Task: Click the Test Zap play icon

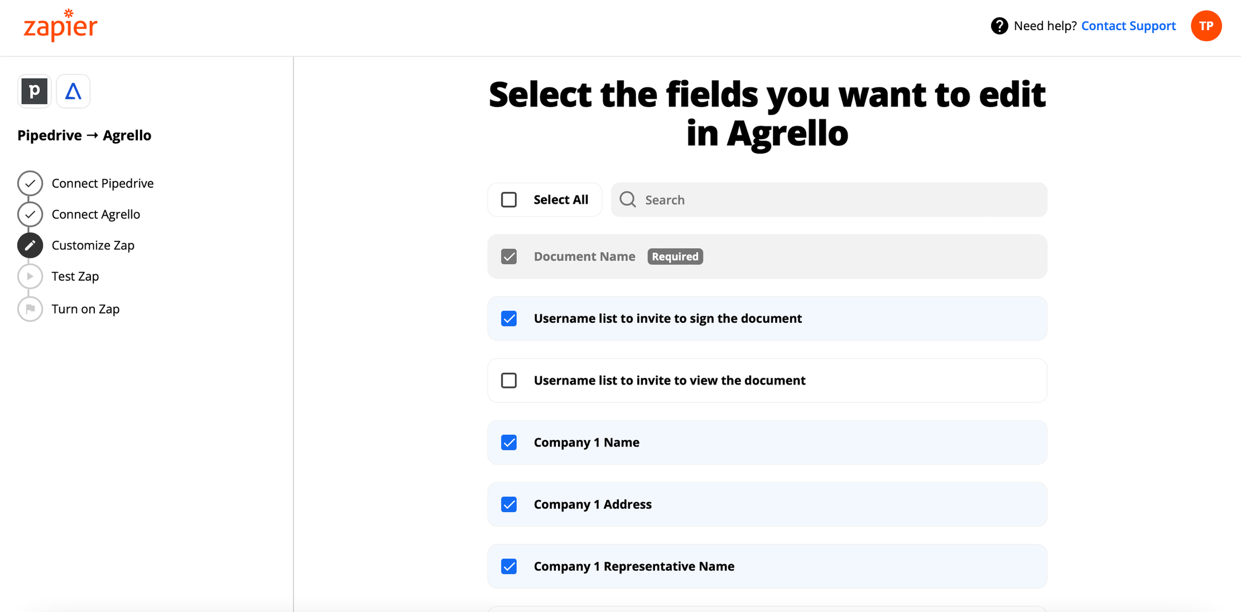Action: tap(30, 276)
